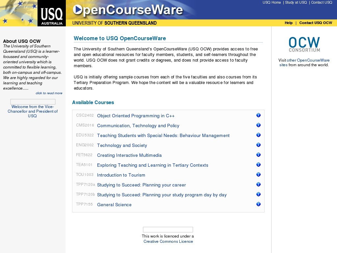Click course code EDU5322
Viewport: 337px width, 253px height.
pyautogui.click(x=85, y=135)
